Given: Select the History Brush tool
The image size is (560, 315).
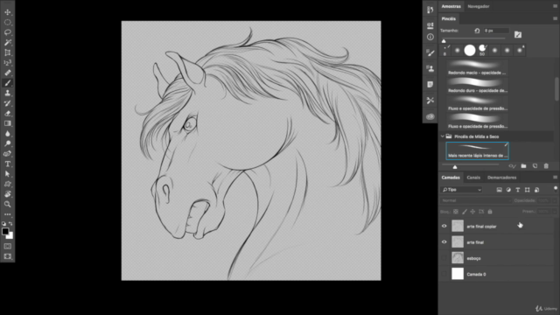Looking at the screenshot, I should (x=8, y=103).
